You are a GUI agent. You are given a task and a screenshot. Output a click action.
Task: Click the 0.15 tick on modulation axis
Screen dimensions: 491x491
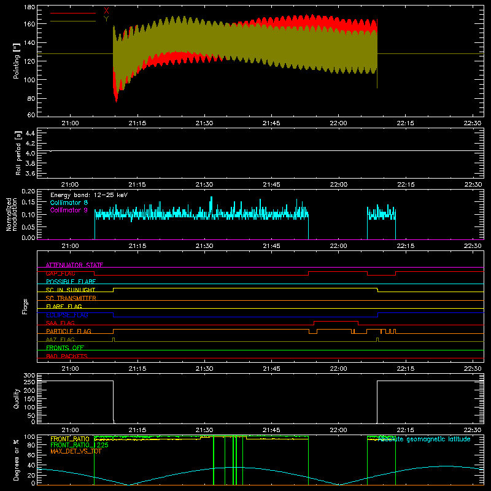coord(28,203)
